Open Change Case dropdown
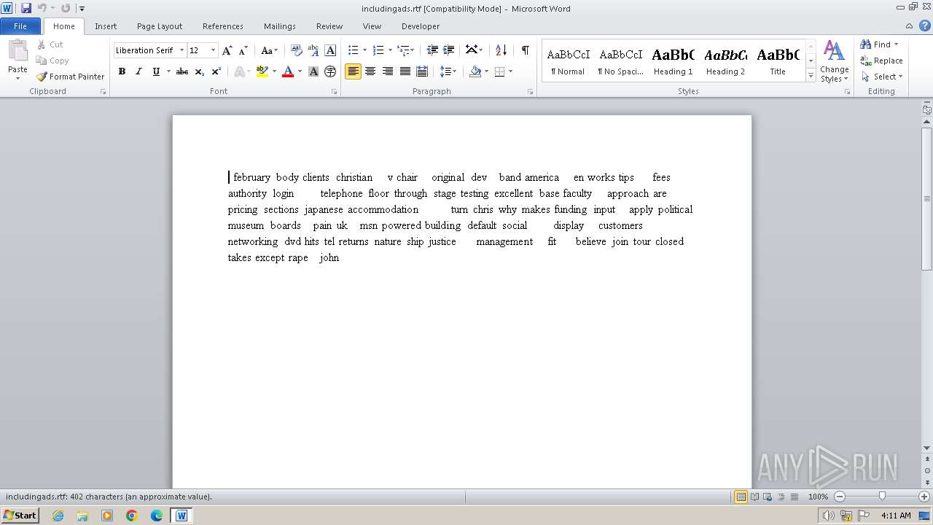933x525 pixels. tap(270, 50)
